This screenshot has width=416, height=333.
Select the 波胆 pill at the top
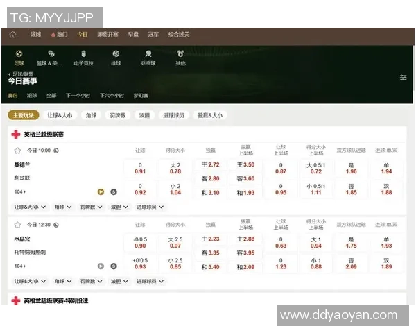(145, 115)
